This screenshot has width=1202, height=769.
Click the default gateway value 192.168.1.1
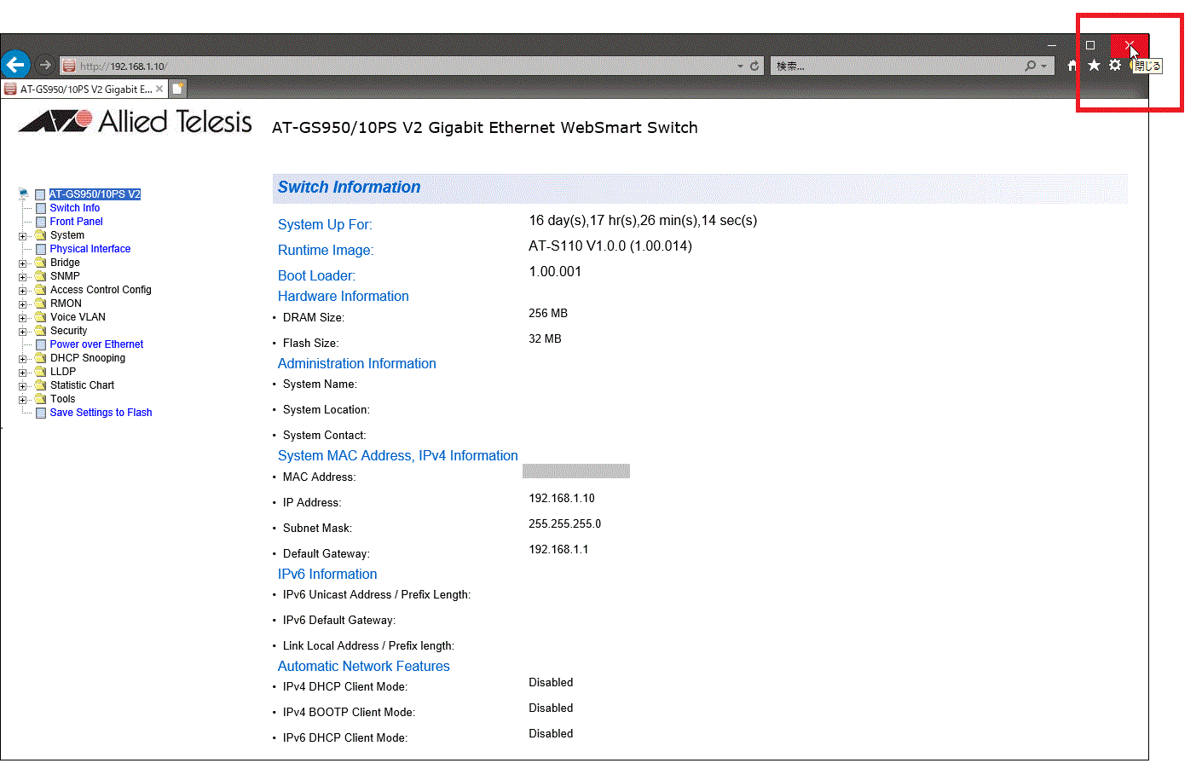pyautogui.click(x=558, y=550)
